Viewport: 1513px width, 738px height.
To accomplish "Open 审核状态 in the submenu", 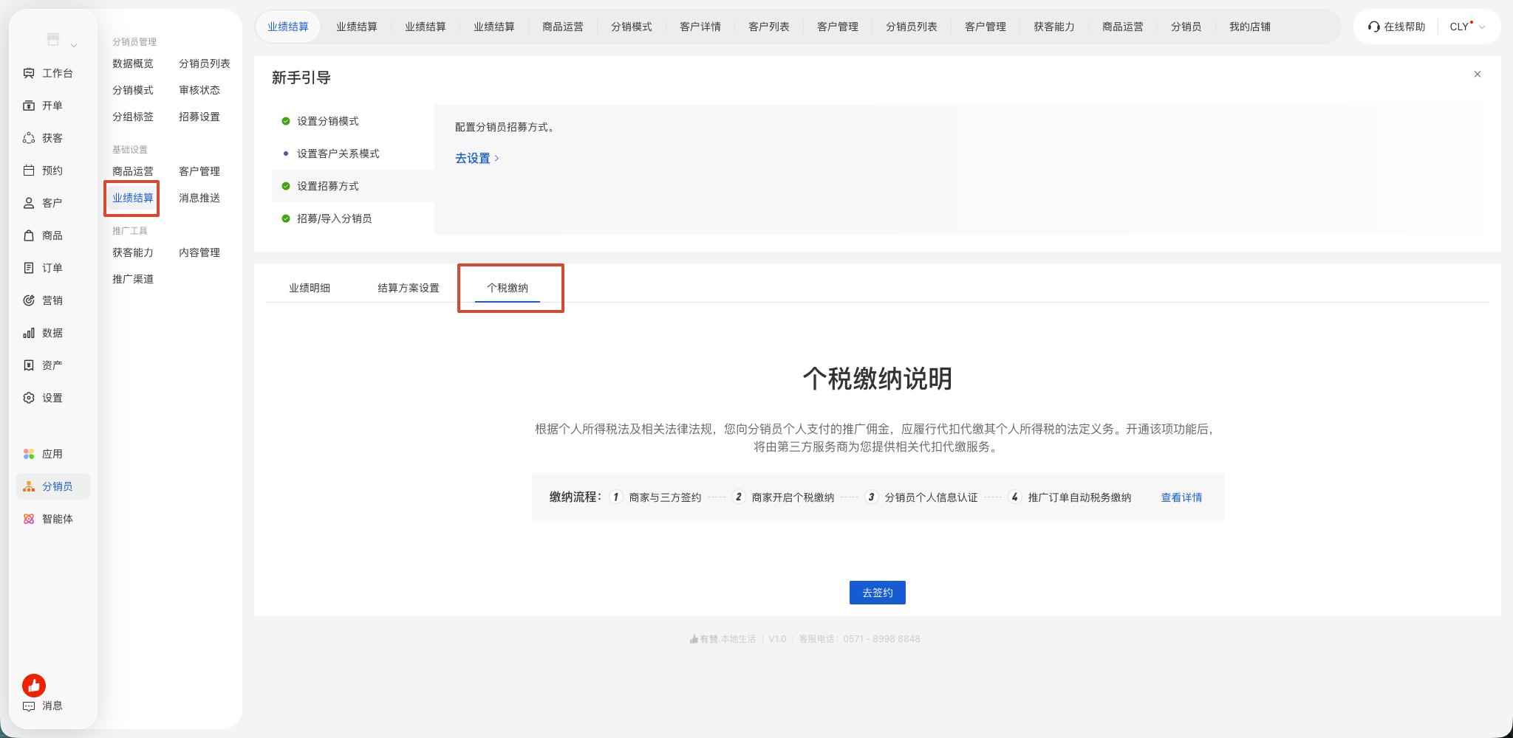I will tap(199, 90).
